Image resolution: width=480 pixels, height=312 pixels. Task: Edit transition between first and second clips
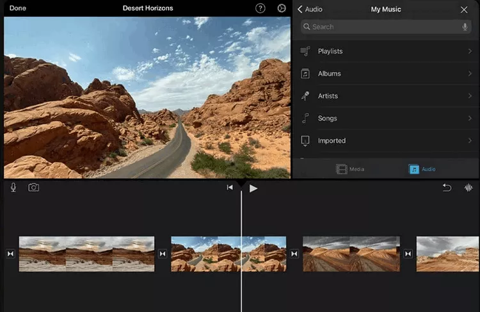pos(163,254)
